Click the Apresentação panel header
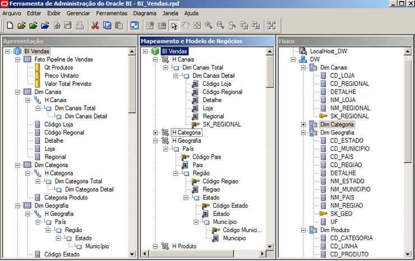This screenshot has width=415, height=261. point(70,41)
